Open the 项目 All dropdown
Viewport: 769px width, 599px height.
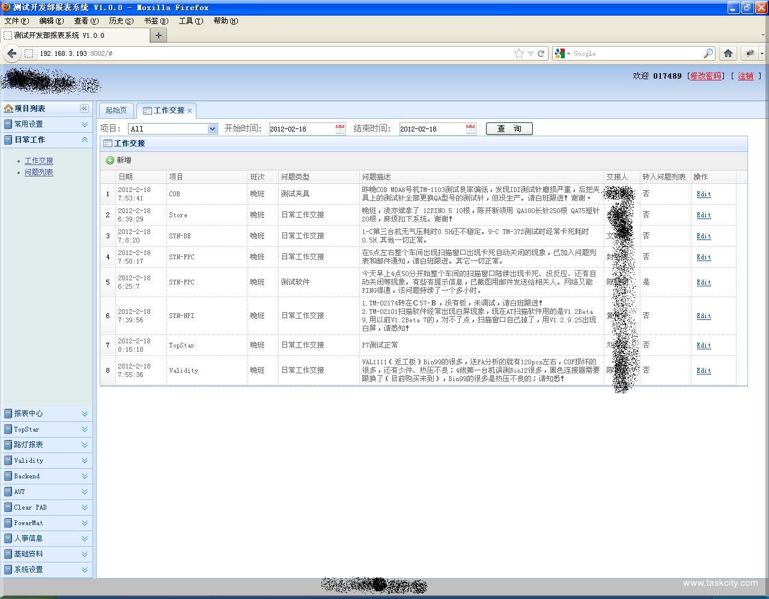click(x=212, y=129)
